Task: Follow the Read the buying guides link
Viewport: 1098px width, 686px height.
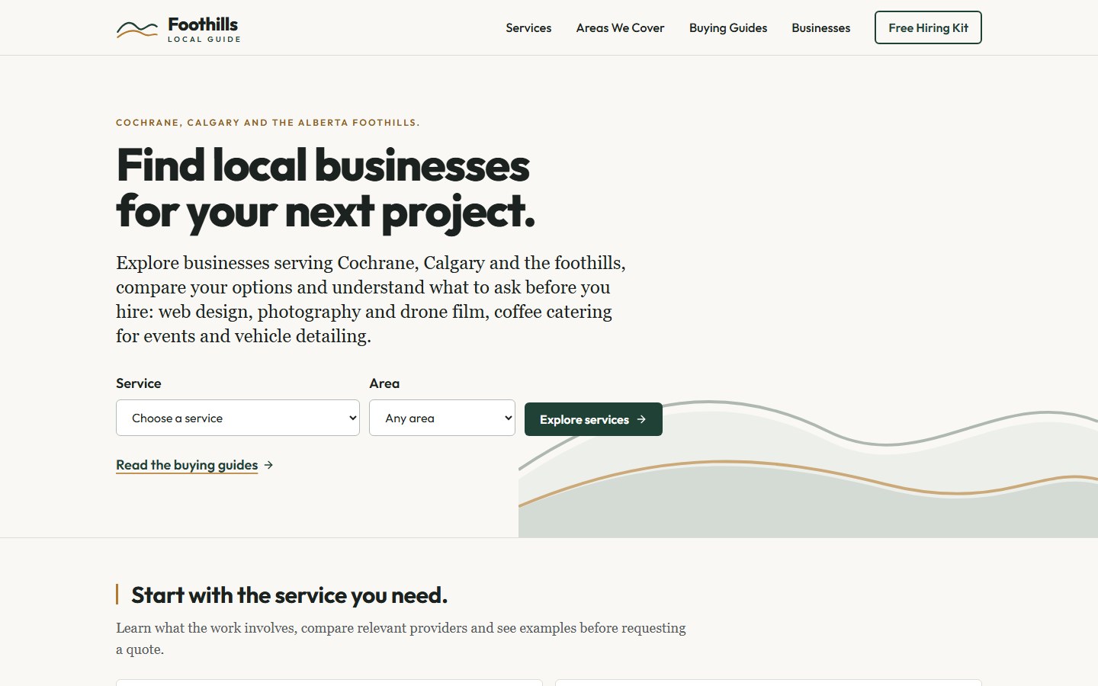Action: (x=194, y=465)
